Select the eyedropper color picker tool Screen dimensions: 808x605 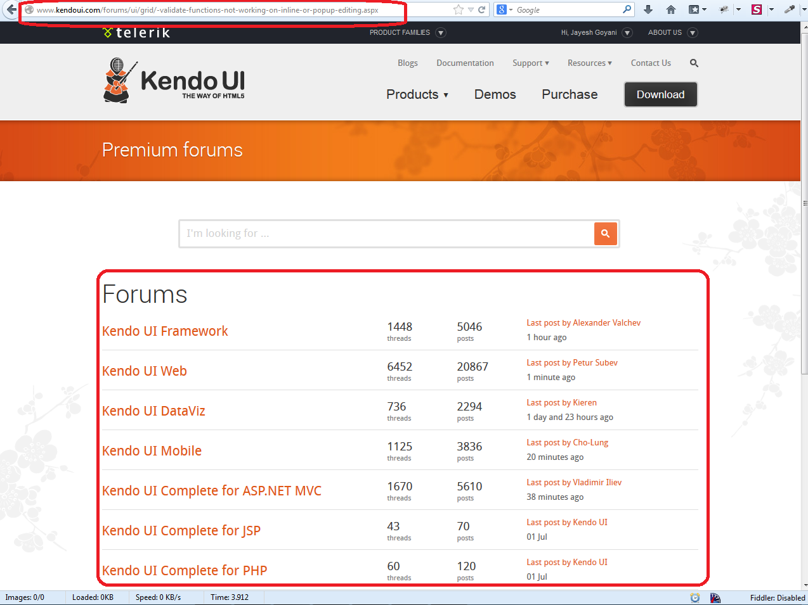(790, 10)
